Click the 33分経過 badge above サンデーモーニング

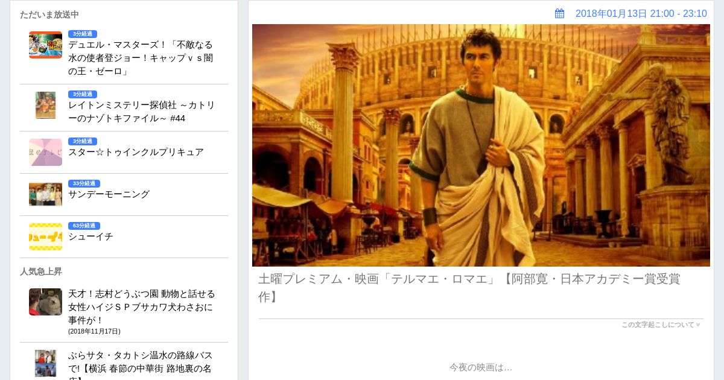point(84,183)
